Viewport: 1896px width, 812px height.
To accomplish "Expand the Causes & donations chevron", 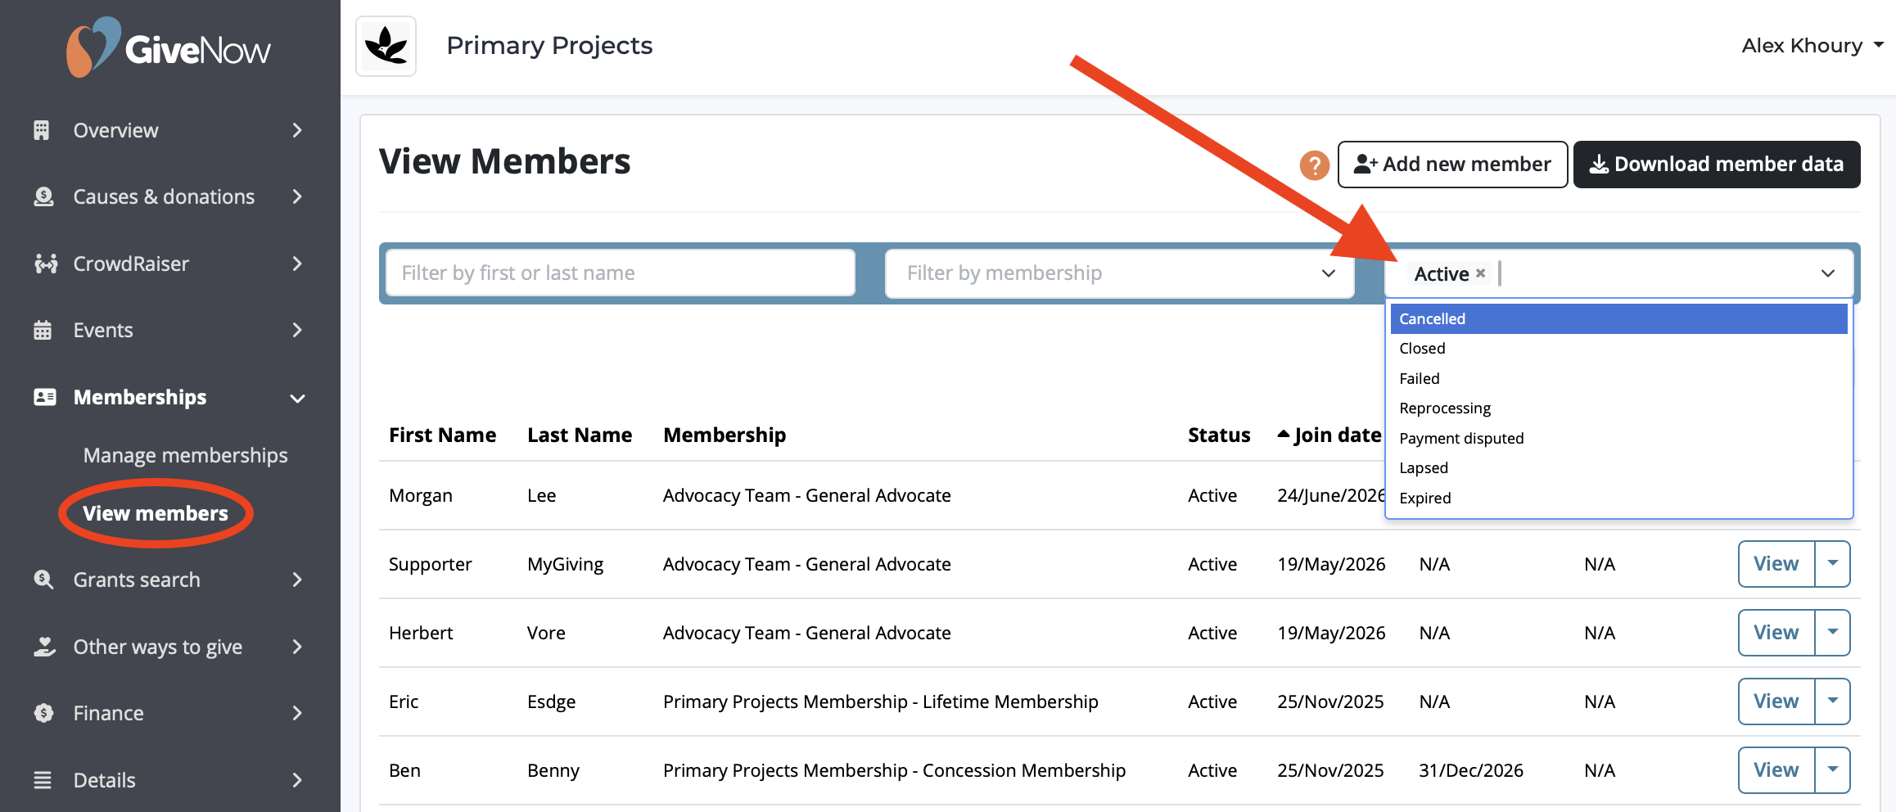I will pyautogui.click(x=297, y=196).
